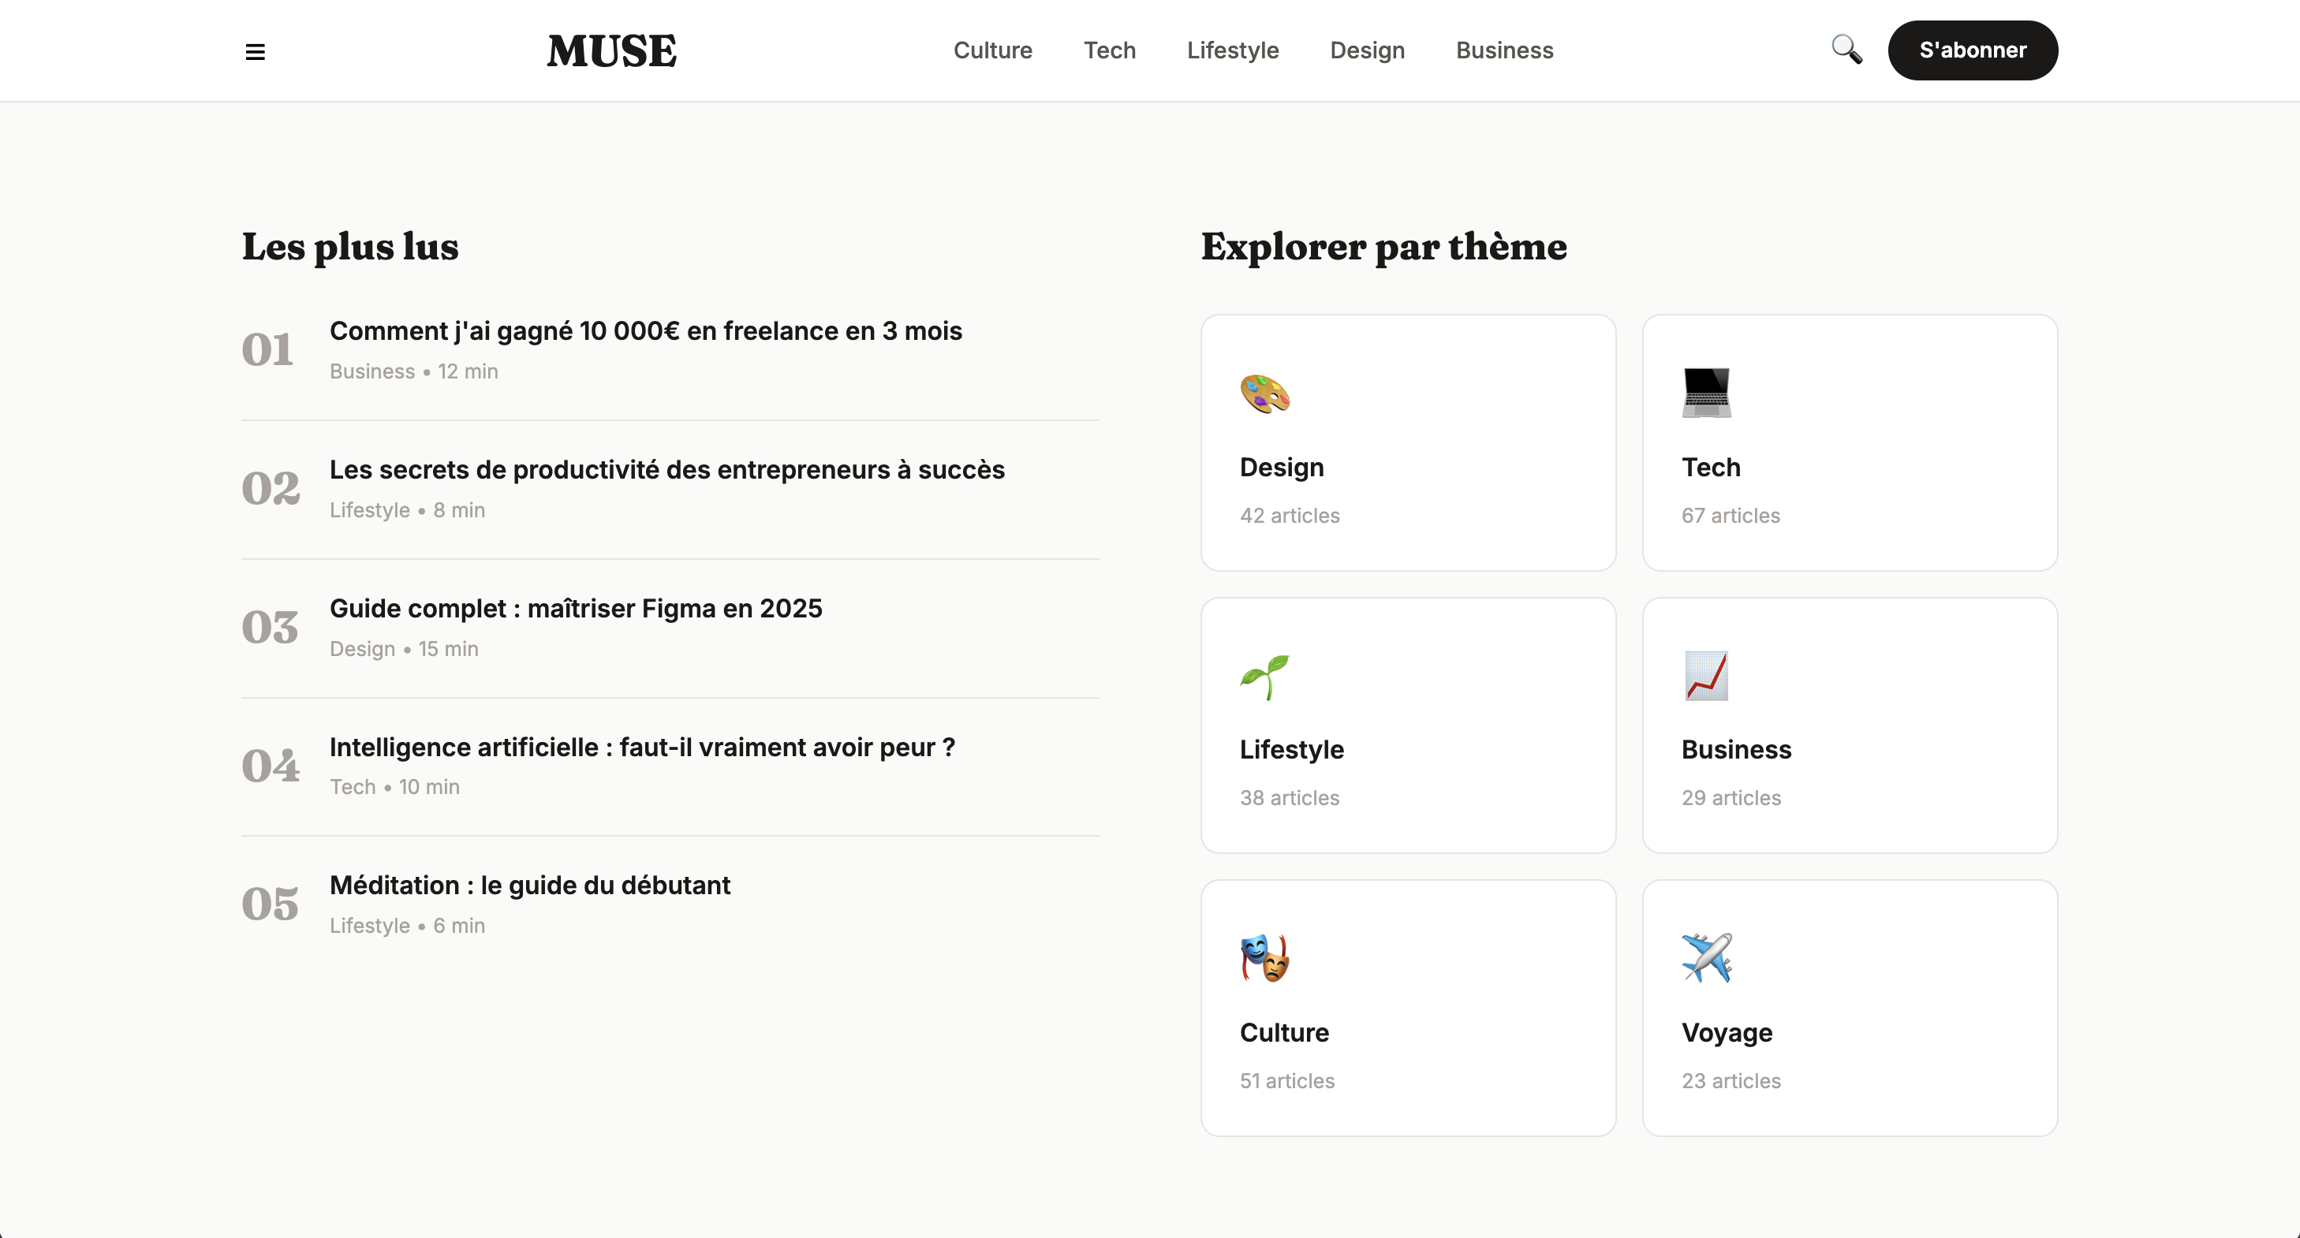Image resolution: width=2300 pixels, height=1238 pixels.
Task: Click the chart icon on the Business card
Action: click(1706, 677)
